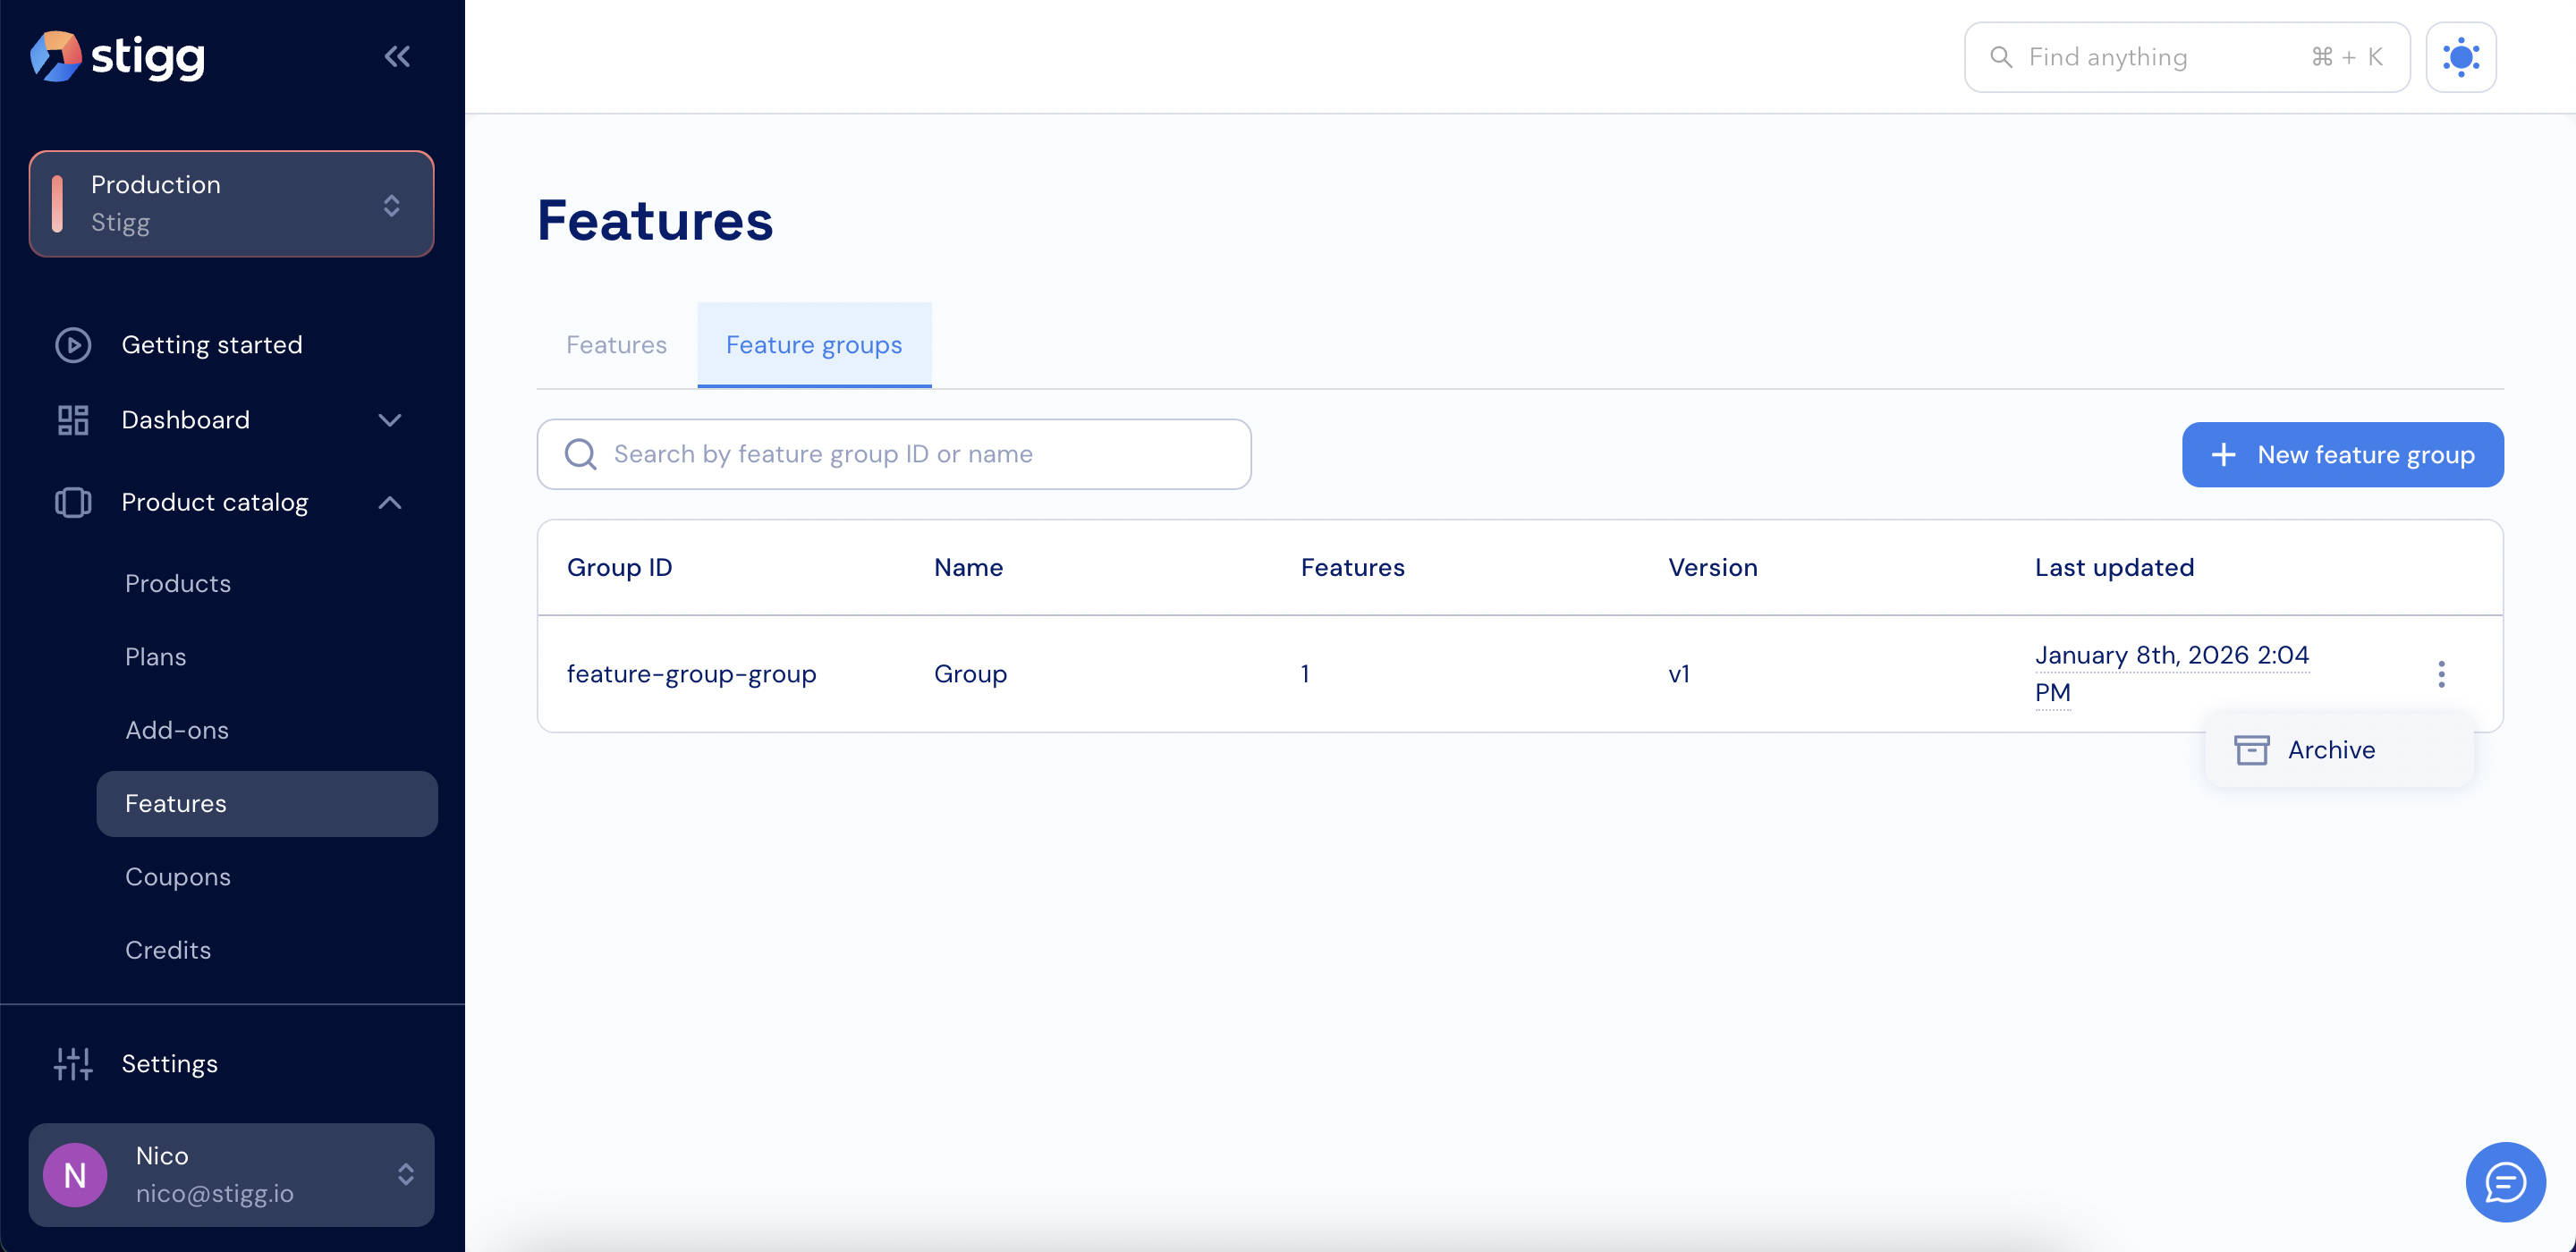Screen dimensions: 2576x1252
Task: Expand the Dashboard menu chevron
Action: (390, 420)
